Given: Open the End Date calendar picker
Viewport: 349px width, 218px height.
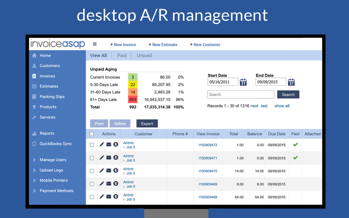Looking at the screenshot, I should click(x=291, y=82).
